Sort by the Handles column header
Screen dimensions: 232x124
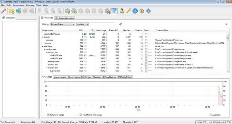coord(127,30)
